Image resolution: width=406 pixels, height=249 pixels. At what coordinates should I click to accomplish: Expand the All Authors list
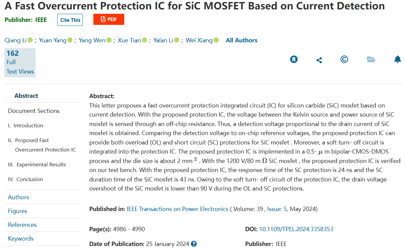coord(241,40)
